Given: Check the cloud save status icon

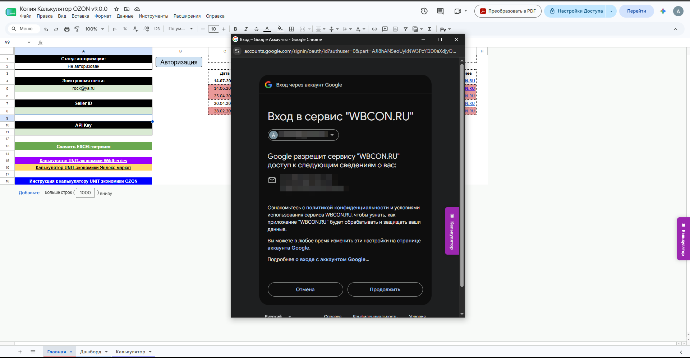Looking at the screenshot, I should pyautogui.click(x=137, y=9).
